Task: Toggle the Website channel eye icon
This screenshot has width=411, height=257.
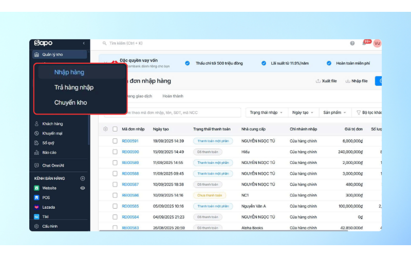Action: [x=83, y=188]
